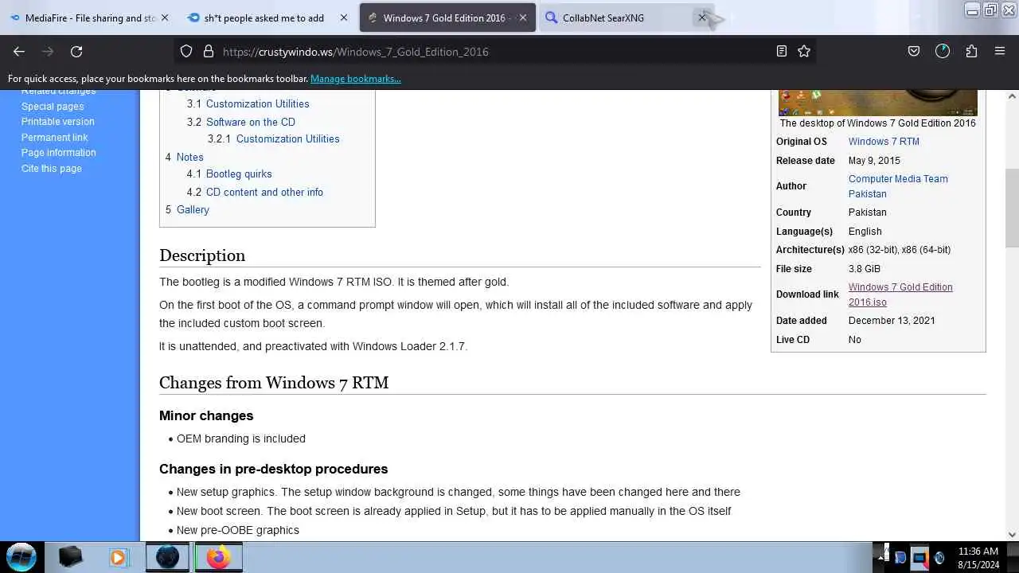The height and width of the screenshot is (573, 1019).
Task: Open the tracking protection shield icon
Action: tap(186, 51)
